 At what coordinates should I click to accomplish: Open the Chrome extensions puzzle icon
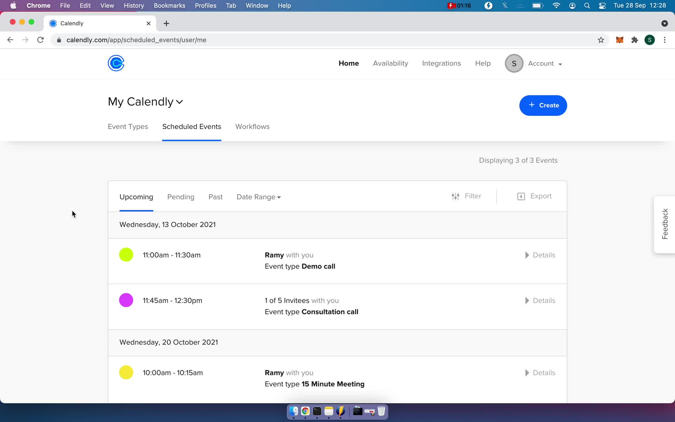[x=635, y=40]
